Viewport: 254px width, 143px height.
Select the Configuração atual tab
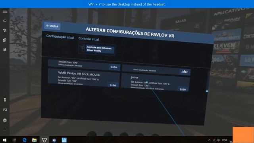60,37
